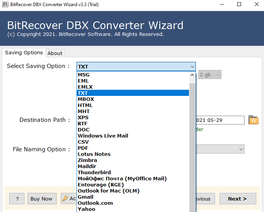
Task: Open help with the ? button
Action: (x=17, y=199)
